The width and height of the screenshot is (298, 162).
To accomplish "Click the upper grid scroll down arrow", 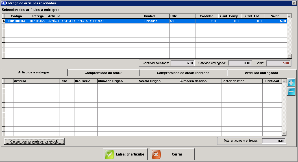I will (x=289, y=56).
